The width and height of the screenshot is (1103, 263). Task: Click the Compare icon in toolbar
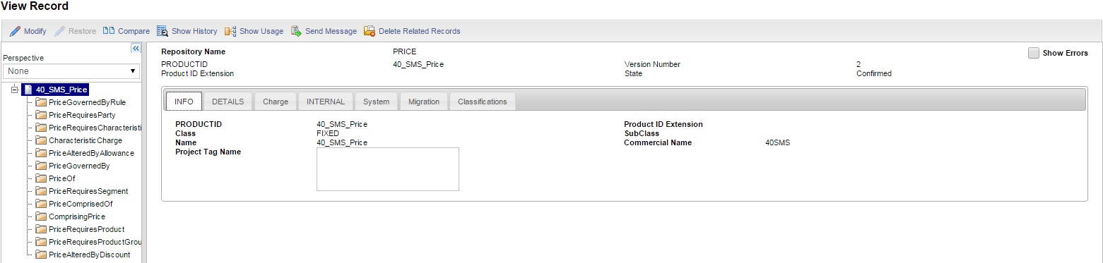(x=109, y=31)
